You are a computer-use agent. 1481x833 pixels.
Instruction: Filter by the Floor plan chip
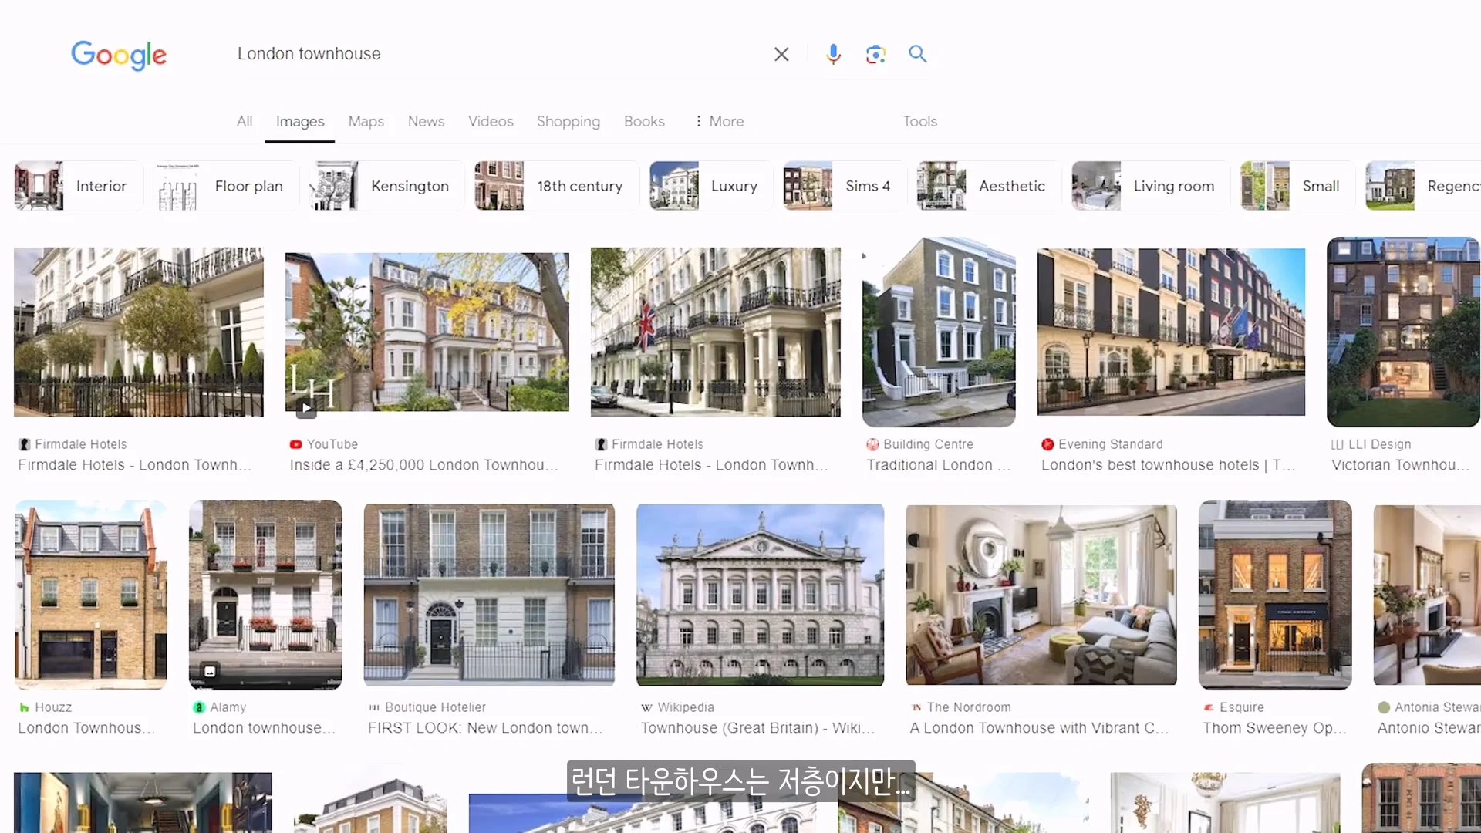[x=227, y=186]
